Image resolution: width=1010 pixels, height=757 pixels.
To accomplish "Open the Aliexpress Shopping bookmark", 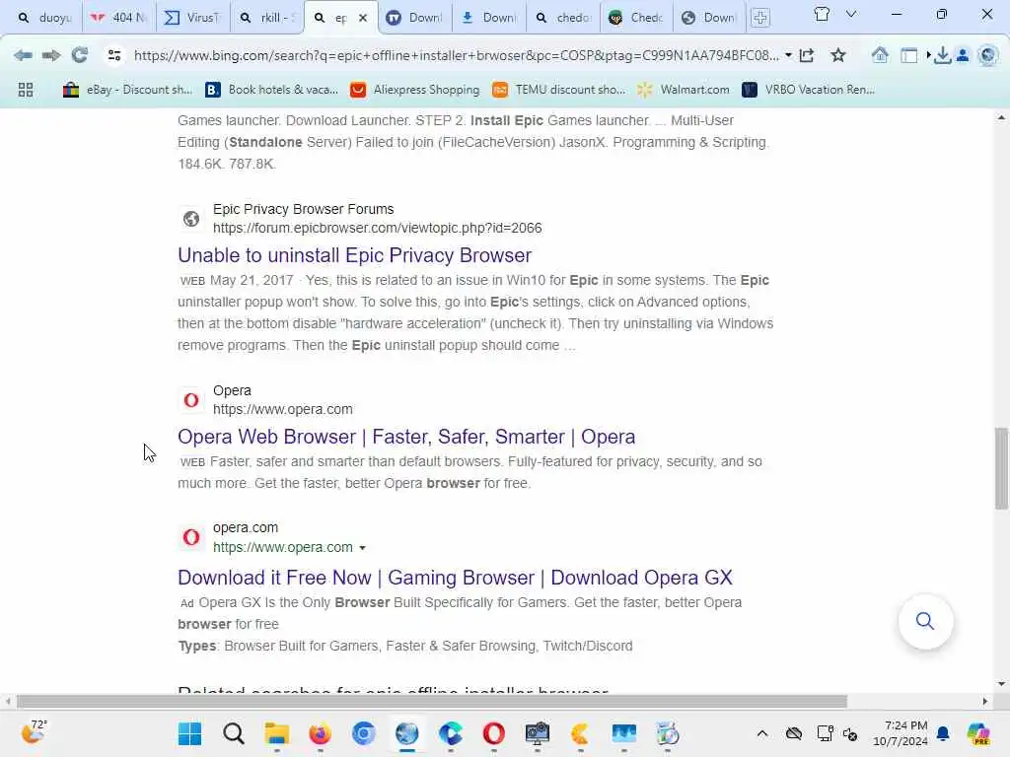I will [x=415, y=90].
